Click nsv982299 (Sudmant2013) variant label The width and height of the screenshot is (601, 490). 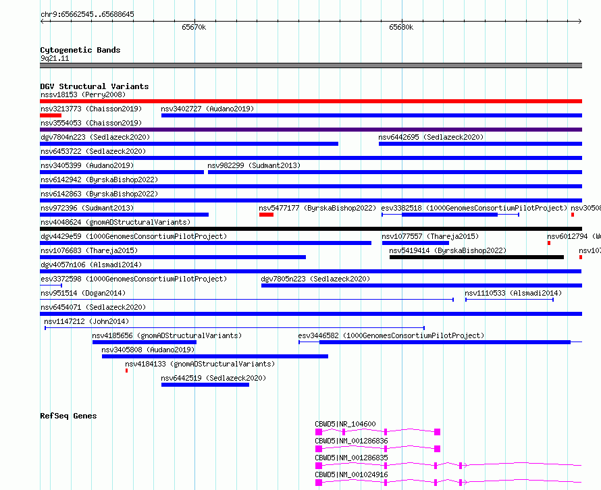click(254, 165)
